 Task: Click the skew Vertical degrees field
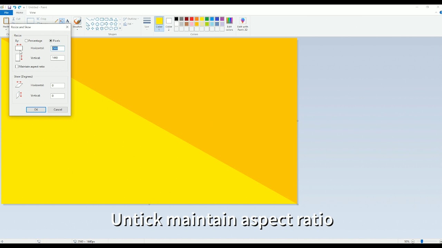click(x=58, y=96)
